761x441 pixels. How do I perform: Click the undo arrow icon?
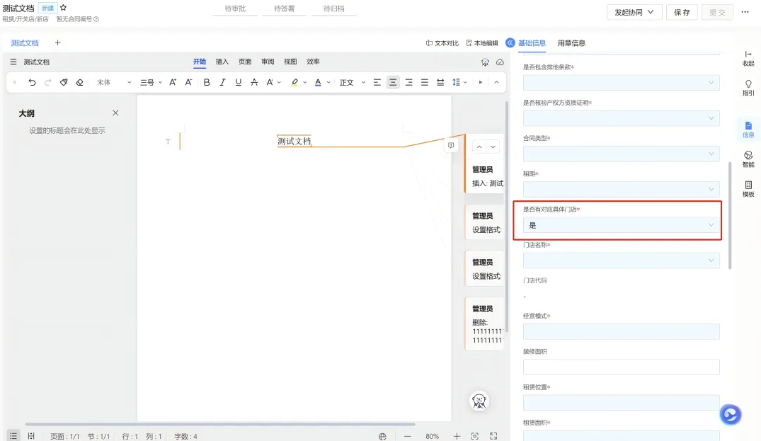(32, 83)
